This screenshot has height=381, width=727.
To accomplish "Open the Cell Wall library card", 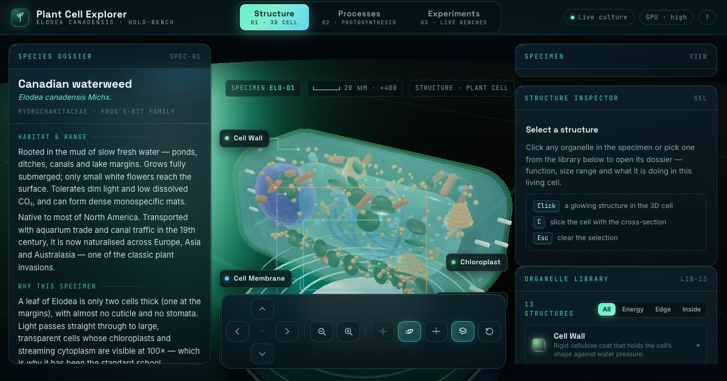I will click(x=616, y=345).
